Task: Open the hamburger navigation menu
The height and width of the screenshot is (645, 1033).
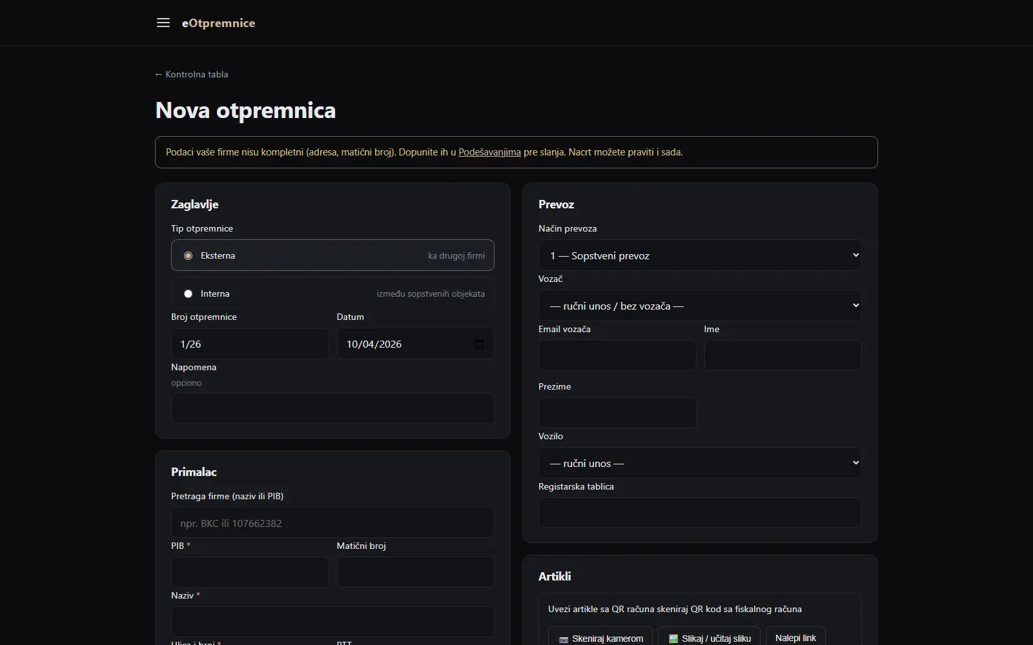Action: (x=163, y=23)
